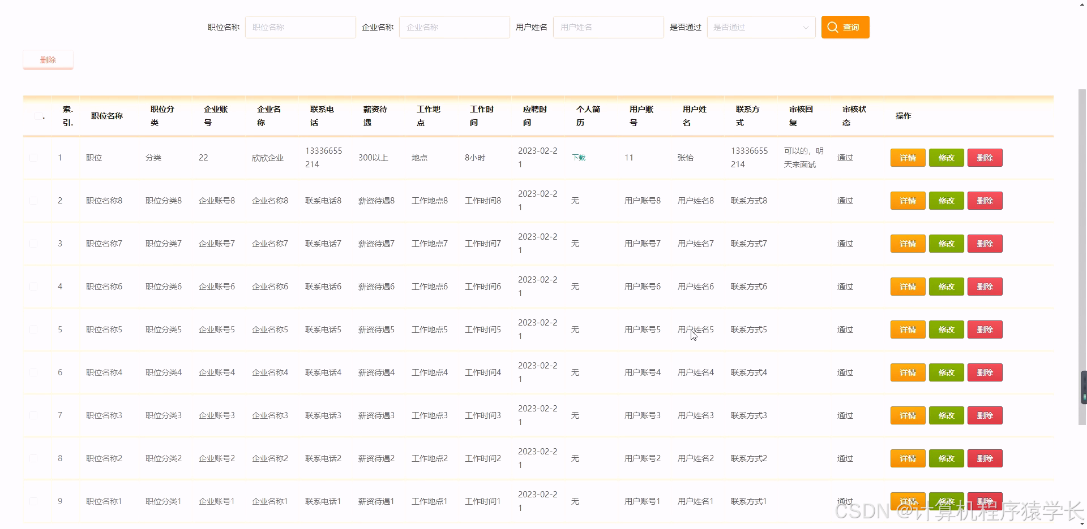
Task: Click the 企业名称8 cell
Action: (270, 201)
